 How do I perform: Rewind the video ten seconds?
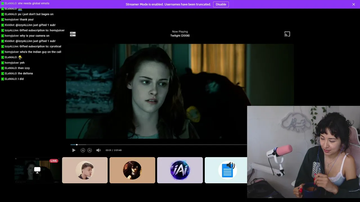[x=83, y=150]
